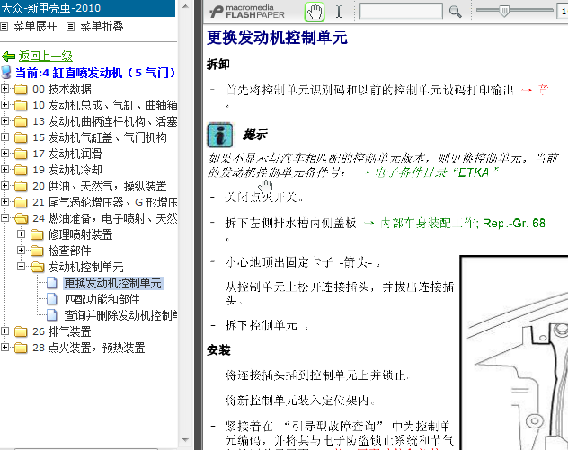This screenshot has width=568, height=450.
Task: Expand the 13 发动机曲柄连杆机构 node
Action: tap(4, 121)
